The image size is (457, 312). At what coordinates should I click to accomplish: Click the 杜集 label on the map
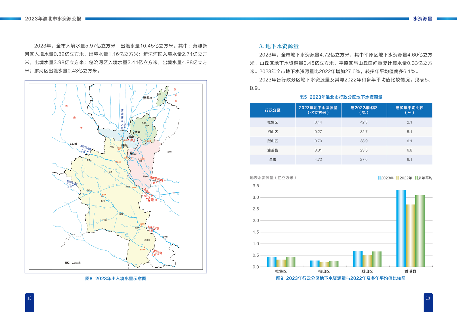137,132
